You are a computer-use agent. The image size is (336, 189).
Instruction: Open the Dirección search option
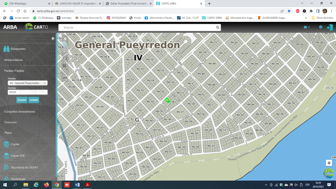10,122
